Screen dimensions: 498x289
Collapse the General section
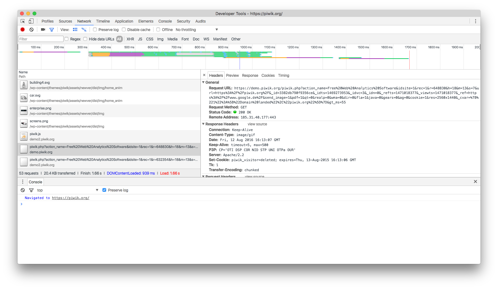click(203, 82)
